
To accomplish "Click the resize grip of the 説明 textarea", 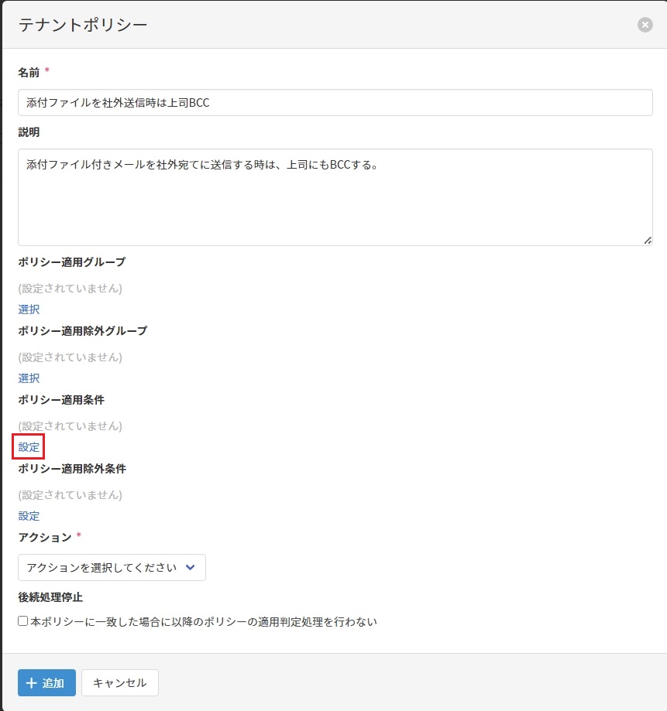I will coord(648,241).
